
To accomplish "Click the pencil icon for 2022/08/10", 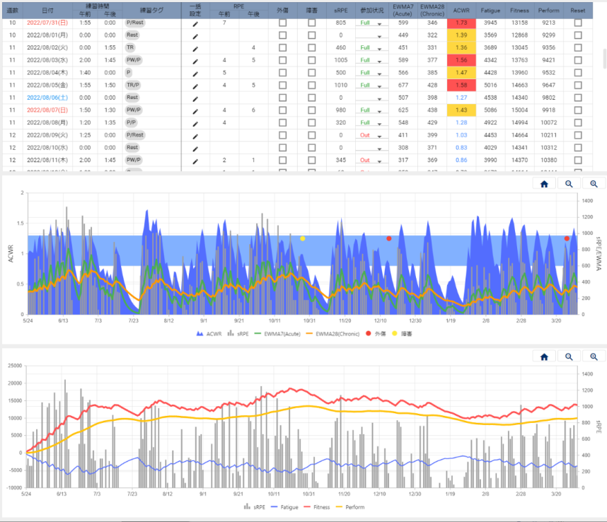I will click(195, 147).
